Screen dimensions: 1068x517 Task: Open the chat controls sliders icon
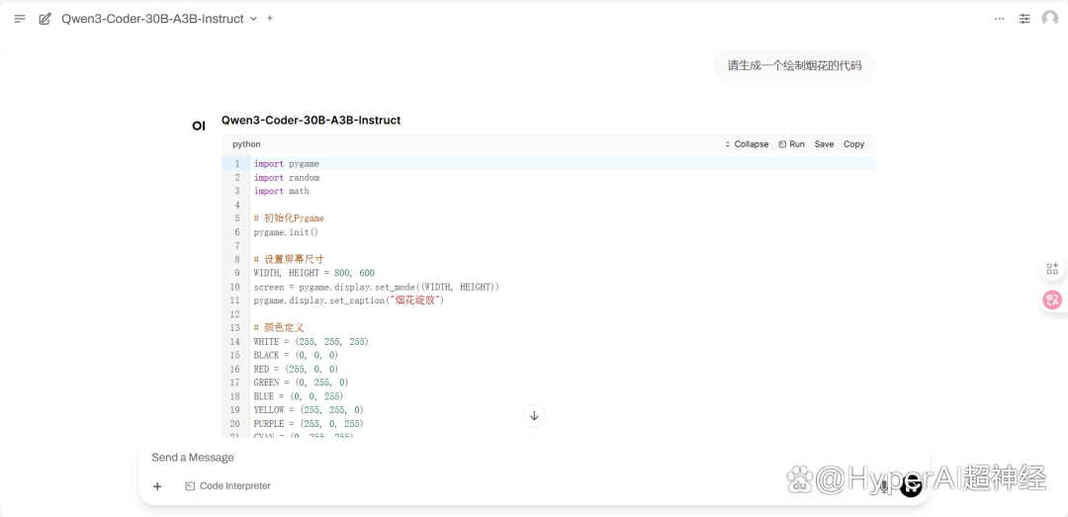[x=1024, y=19]
